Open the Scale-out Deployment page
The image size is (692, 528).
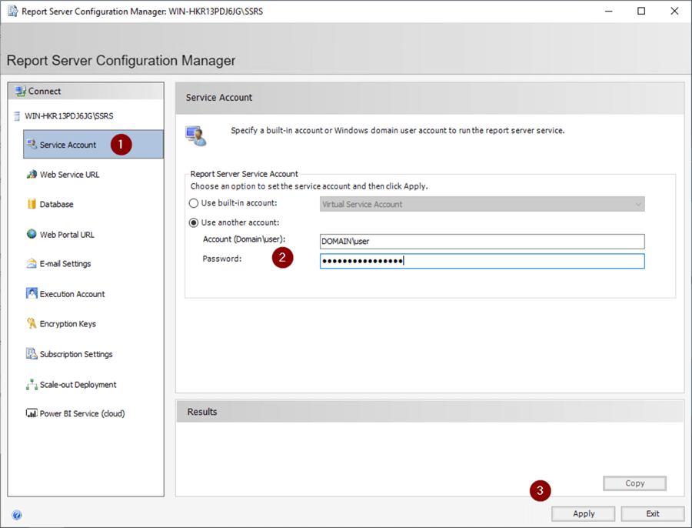[78, 385]
